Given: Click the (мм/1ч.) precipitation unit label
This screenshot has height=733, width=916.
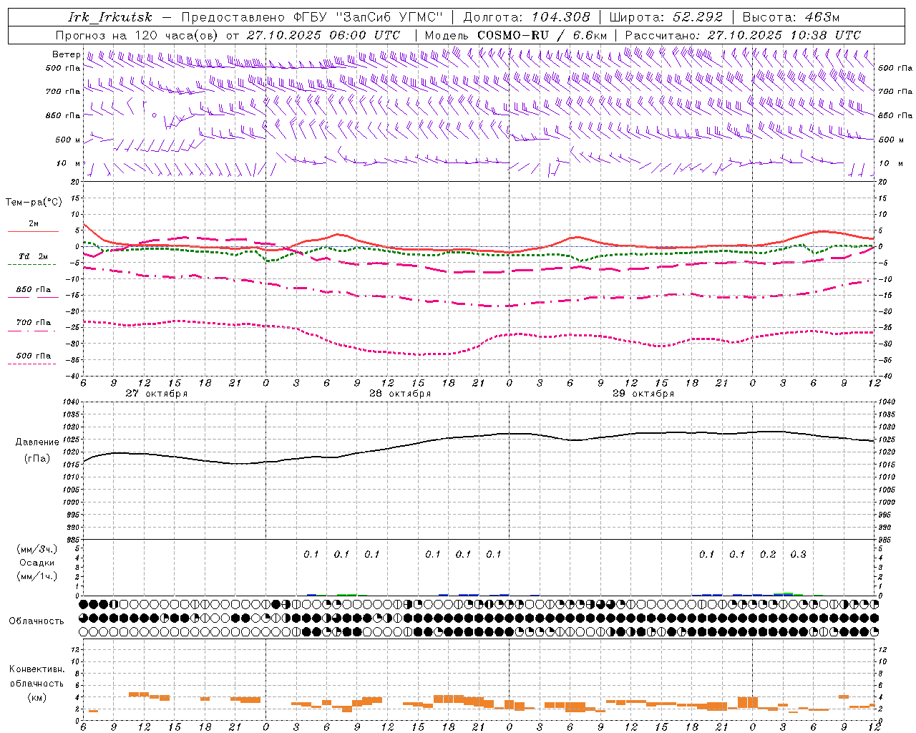Looking at the screenshot, I should pyautogui.click(x=37, y=576).
